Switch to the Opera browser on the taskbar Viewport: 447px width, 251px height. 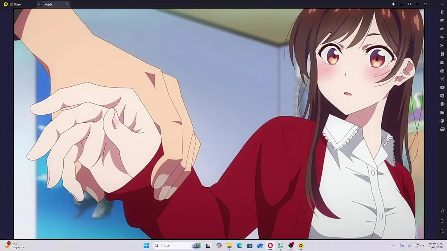coord(270,245)
